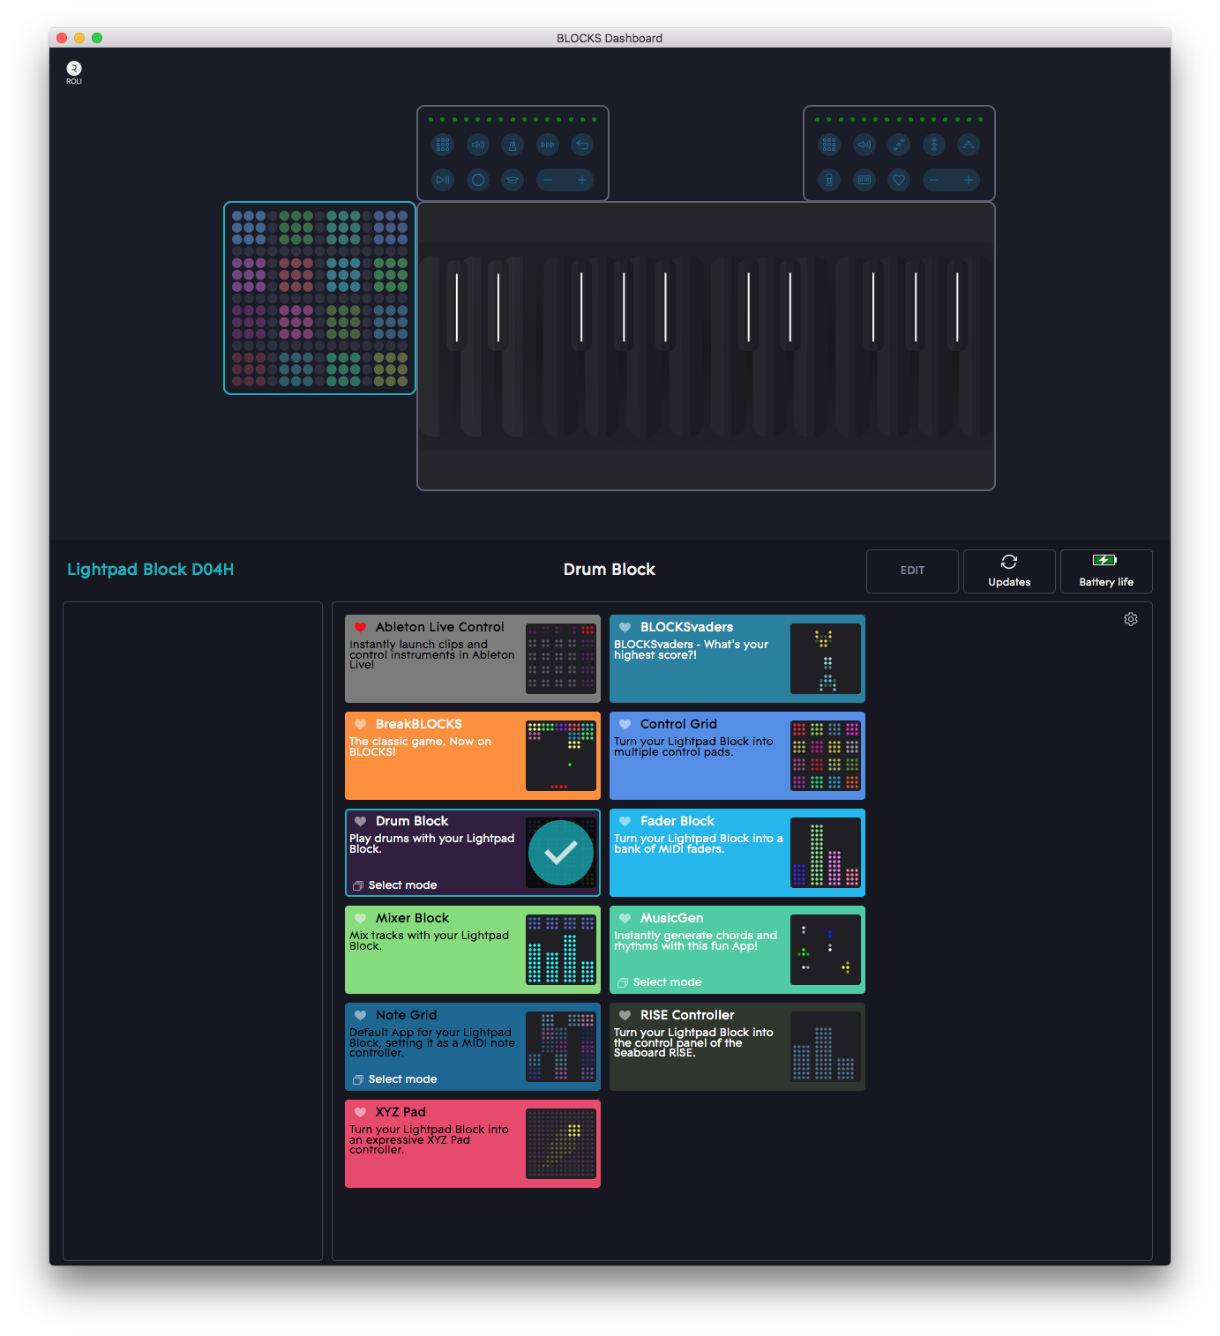
Task: Click the Volume icon on Loop Block
Action: [x=478, y=145]
